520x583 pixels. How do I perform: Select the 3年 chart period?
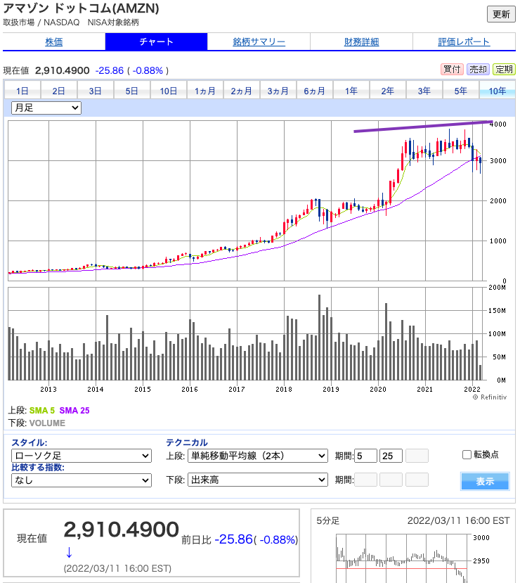click(x=424, y=91)
